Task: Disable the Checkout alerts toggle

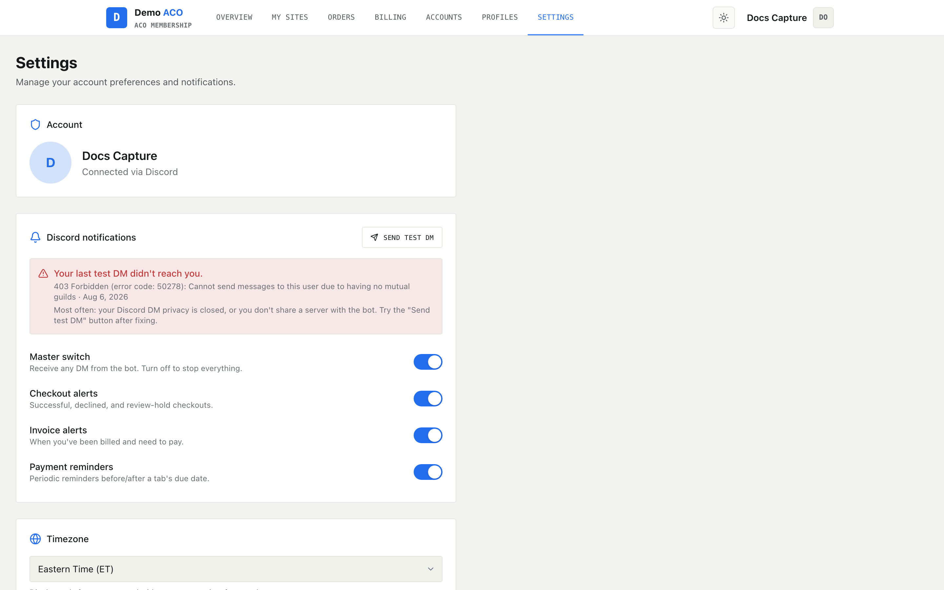Action: point(428,398)
